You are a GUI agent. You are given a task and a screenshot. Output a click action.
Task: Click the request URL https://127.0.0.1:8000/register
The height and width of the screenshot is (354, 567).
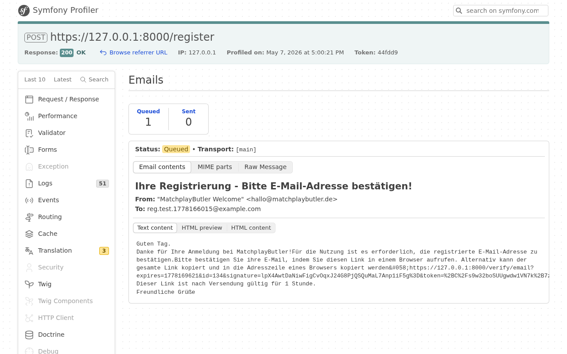(132, 37)
